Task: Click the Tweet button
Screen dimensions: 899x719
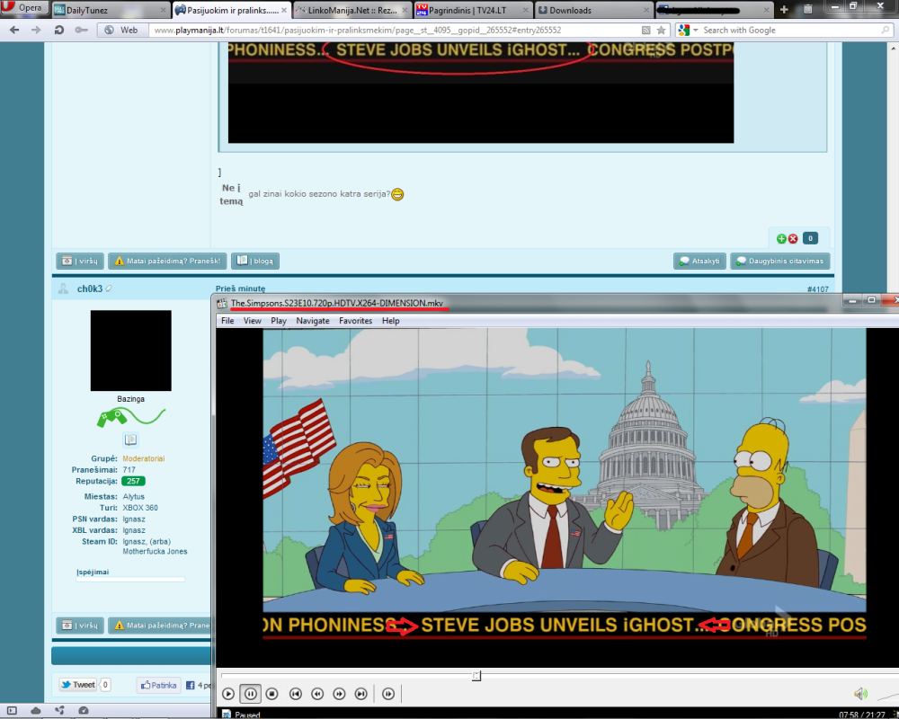Action: coord(78,685)
